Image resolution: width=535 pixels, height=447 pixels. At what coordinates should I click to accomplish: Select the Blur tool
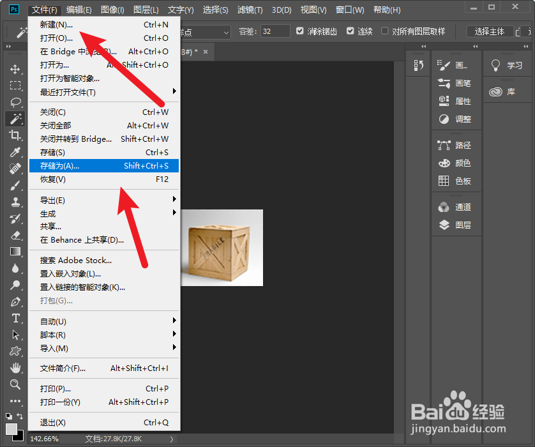(15, 268)
